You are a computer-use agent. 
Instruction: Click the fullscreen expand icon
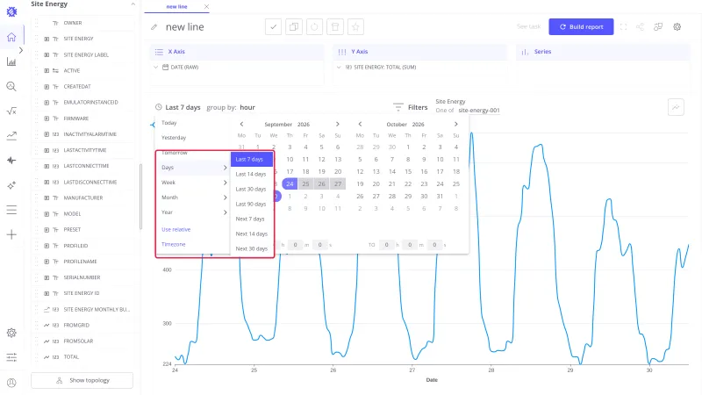(x=623, y=27)
